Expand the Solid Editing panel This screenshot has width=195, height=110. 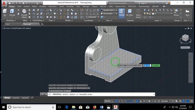coord(38,20)
